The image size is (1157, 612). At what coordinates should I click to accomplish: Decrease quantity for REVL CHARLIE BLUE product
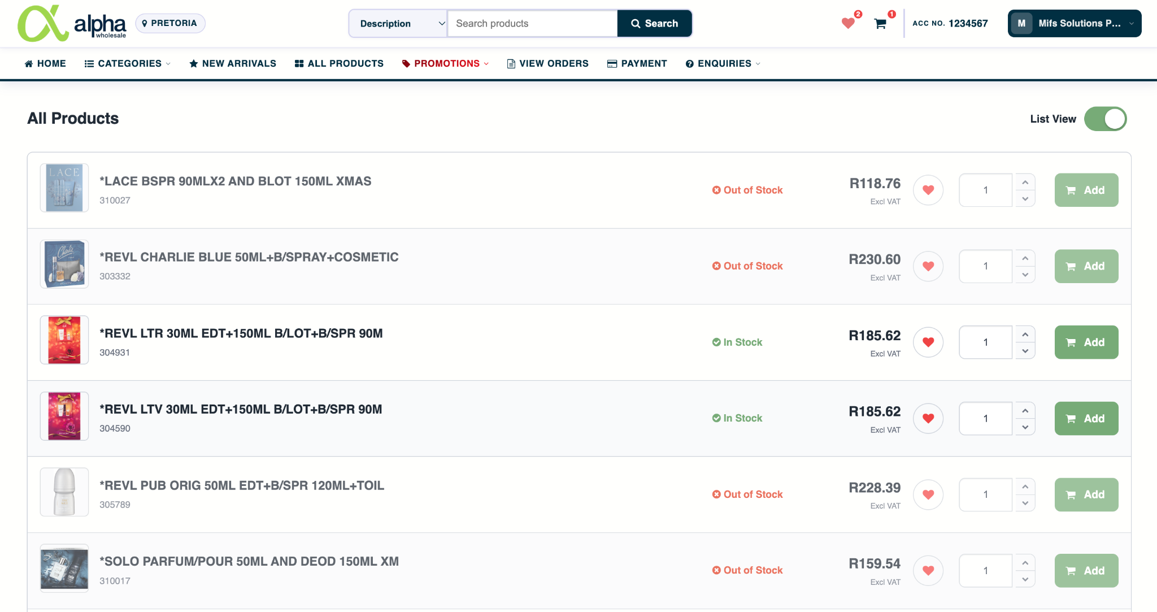point(1025,275)
